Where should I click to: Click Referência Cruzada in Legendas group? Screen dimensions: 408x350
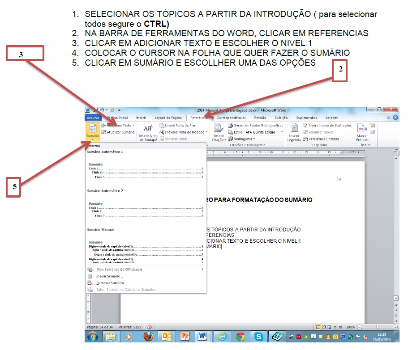pyautogui.click(x=321, y=139)
